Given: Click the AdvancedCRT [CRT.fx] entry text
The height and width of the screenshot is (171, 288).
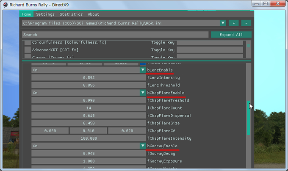Looking at the screenshot, I should click(55, 50).
